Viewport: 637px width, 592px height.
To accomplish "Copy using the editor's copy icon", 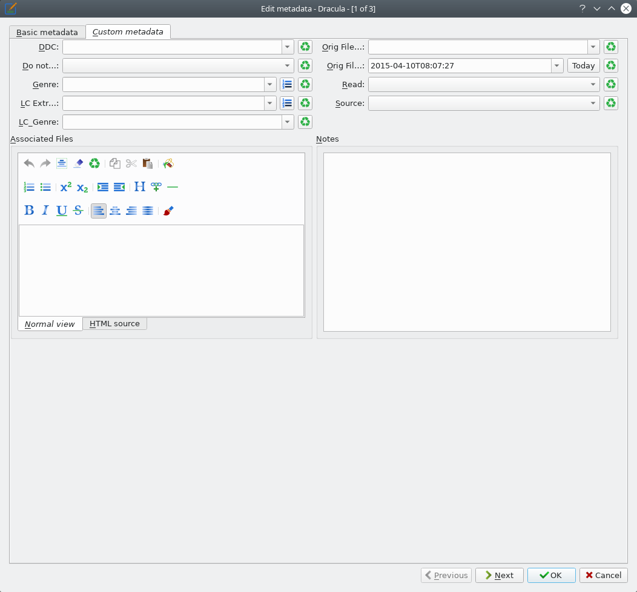I will tap(115, 163).
